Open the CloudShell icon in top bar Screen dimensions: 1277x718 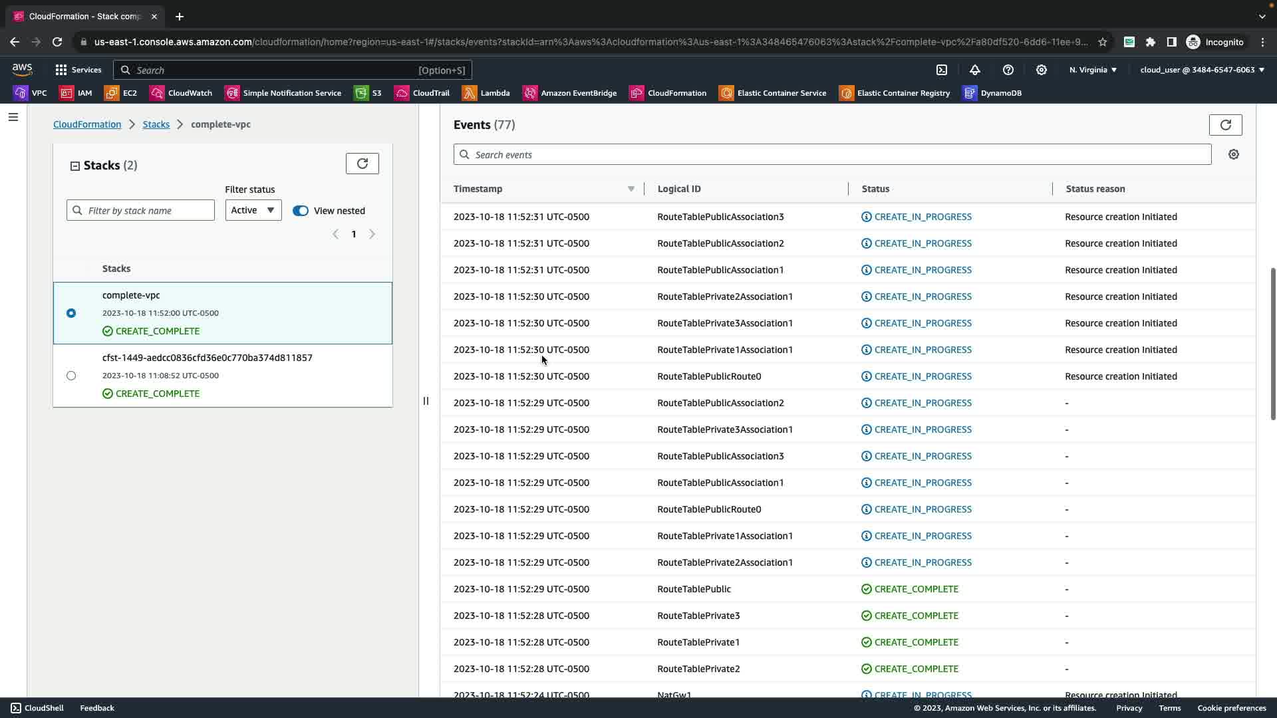(x=942, y=70)
